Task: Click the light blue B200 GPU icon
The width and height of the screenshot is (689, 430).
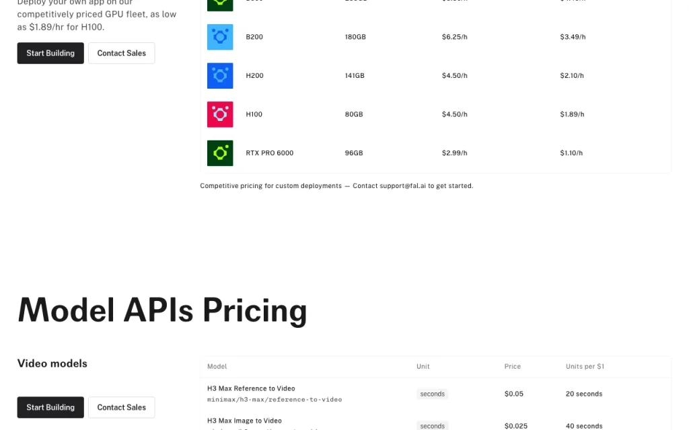Action: 220,37
